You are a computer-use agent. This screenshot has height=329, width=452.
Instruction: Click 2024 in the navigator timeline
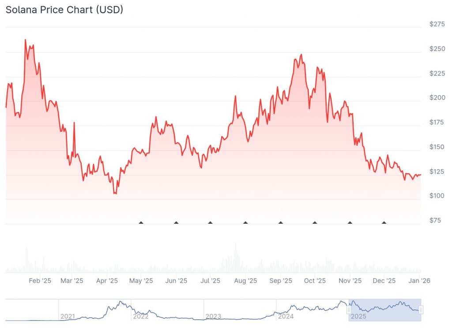coord(286,316)
